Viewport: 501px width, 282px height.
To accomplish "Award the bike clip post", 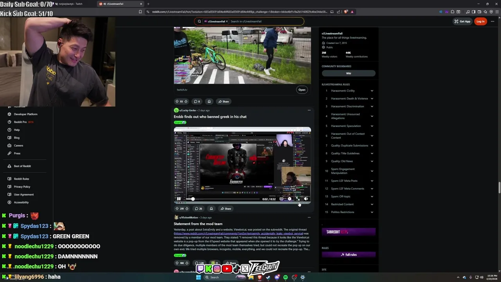I will 209,101.
